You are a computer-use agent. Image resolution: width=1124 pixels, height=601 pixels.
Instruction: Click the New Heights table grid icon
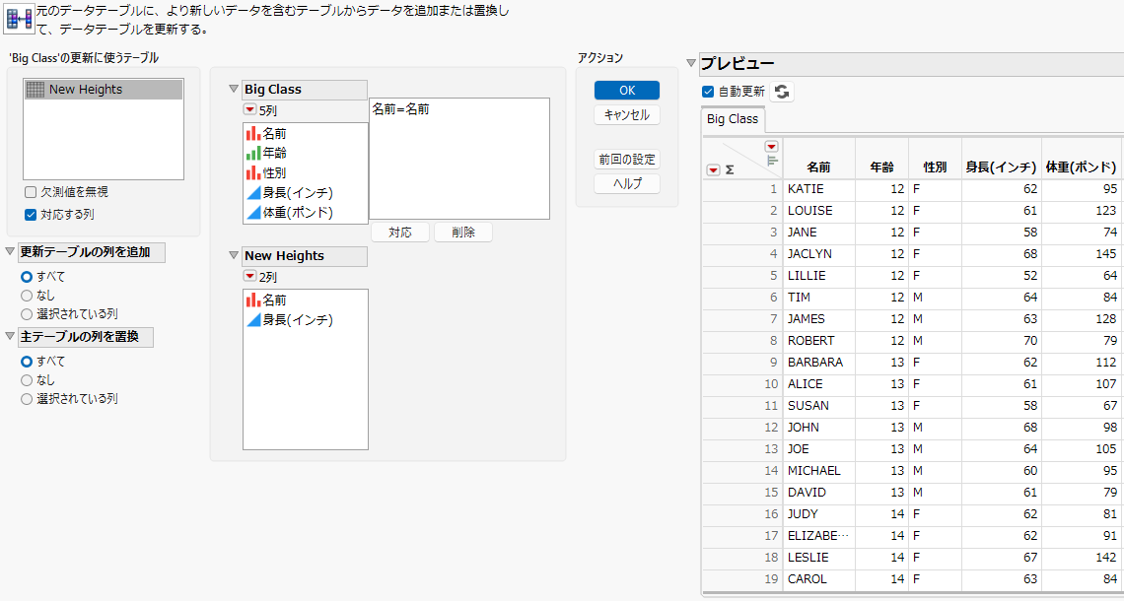(x=35, y=90)
